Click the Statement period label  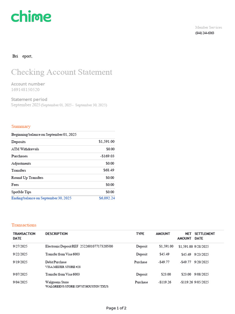(29, 100)
